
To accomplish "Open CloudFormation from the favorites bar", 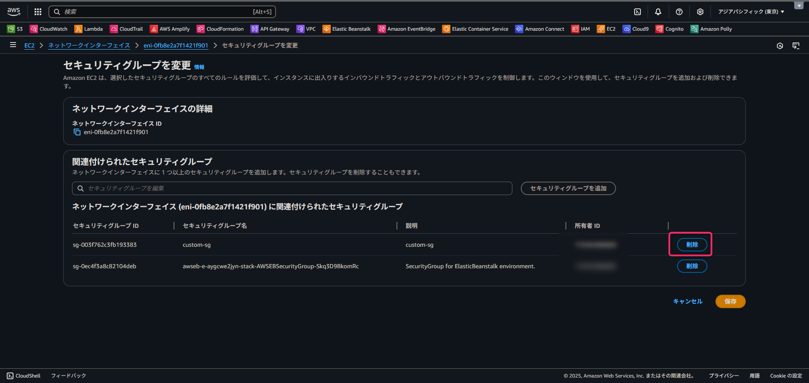I will pyautogui.click(x=220, y=29).
